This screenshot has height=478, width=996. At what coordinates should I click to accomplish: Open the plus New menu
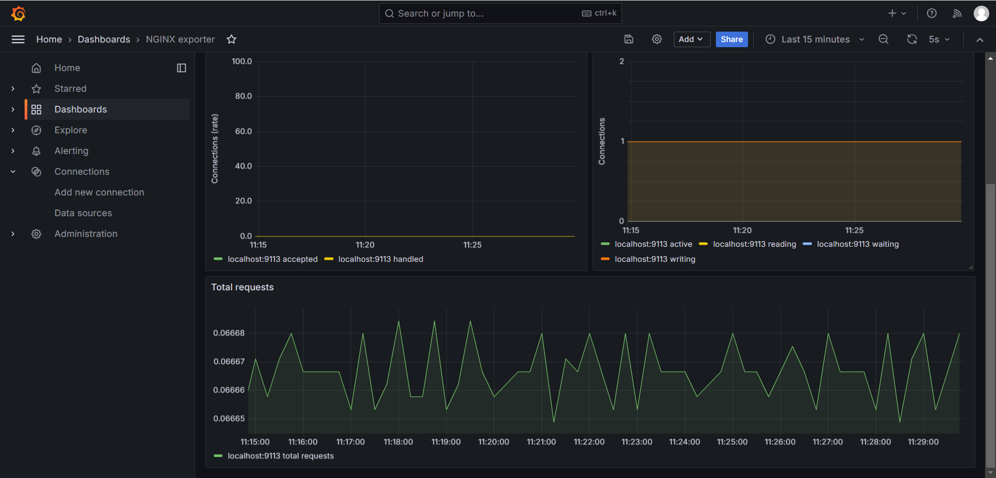897,13
